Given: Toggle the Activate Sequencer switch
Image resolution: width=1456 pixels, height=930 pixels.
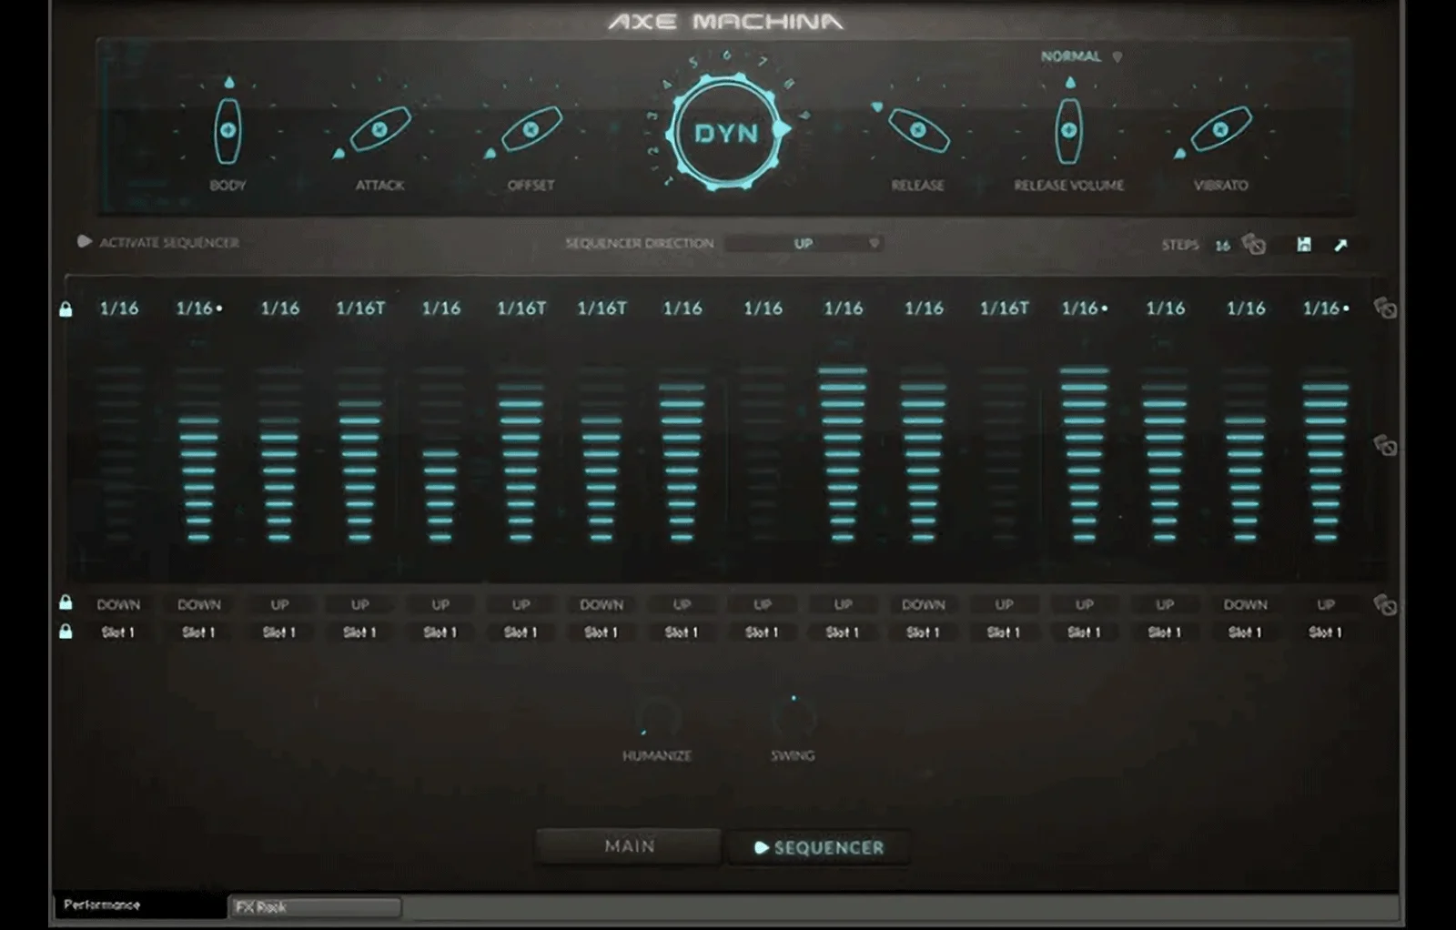Looking at the screenshot, I should tap(85, 242).
